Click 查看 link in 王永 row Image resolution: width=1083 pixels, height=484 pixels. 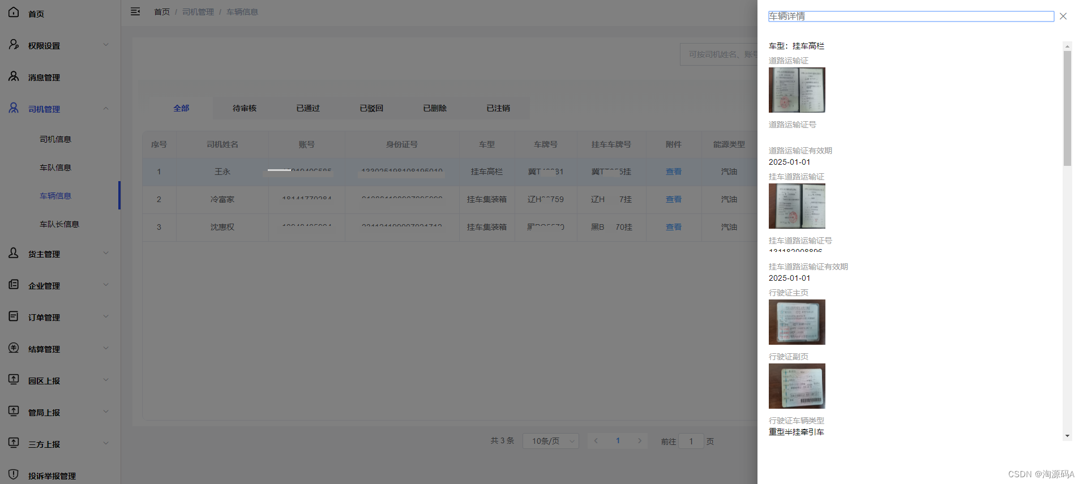pyautogui.click(x=674, y=172)
